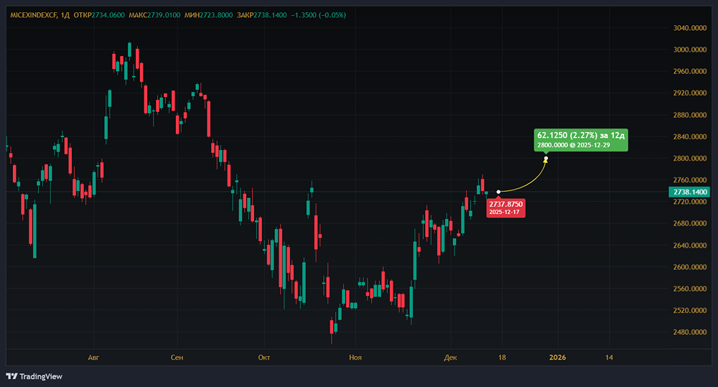Click the 2600.0000 price axis label
Screen dimensions: 718x387
(x=689, y=267)
